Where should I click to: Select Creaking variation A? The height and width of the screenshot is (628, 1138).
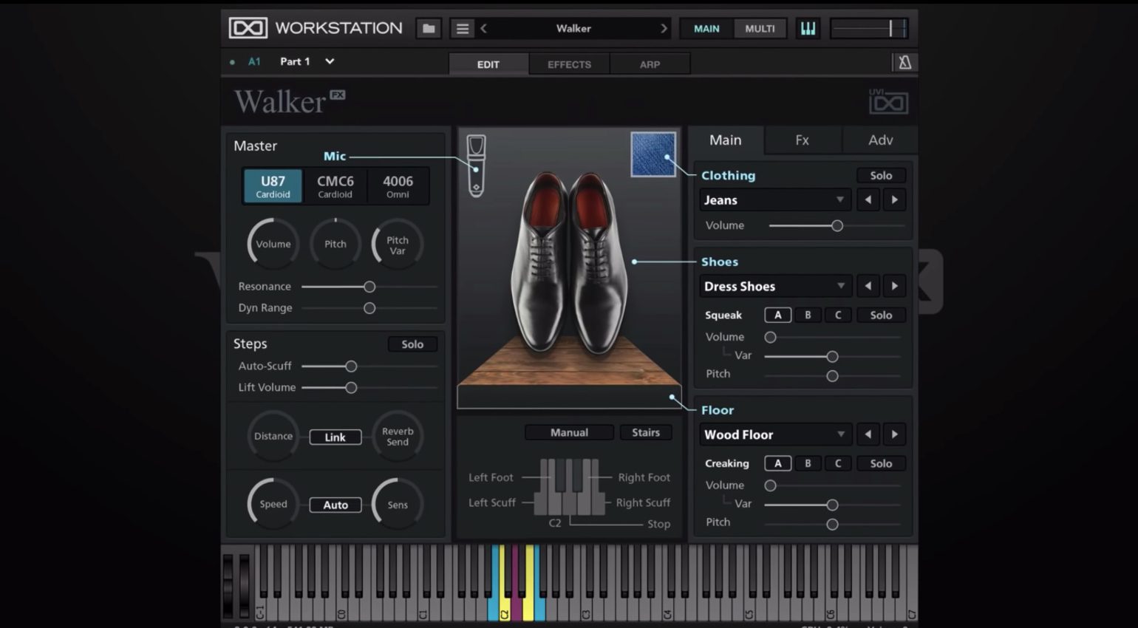[778, 463]
